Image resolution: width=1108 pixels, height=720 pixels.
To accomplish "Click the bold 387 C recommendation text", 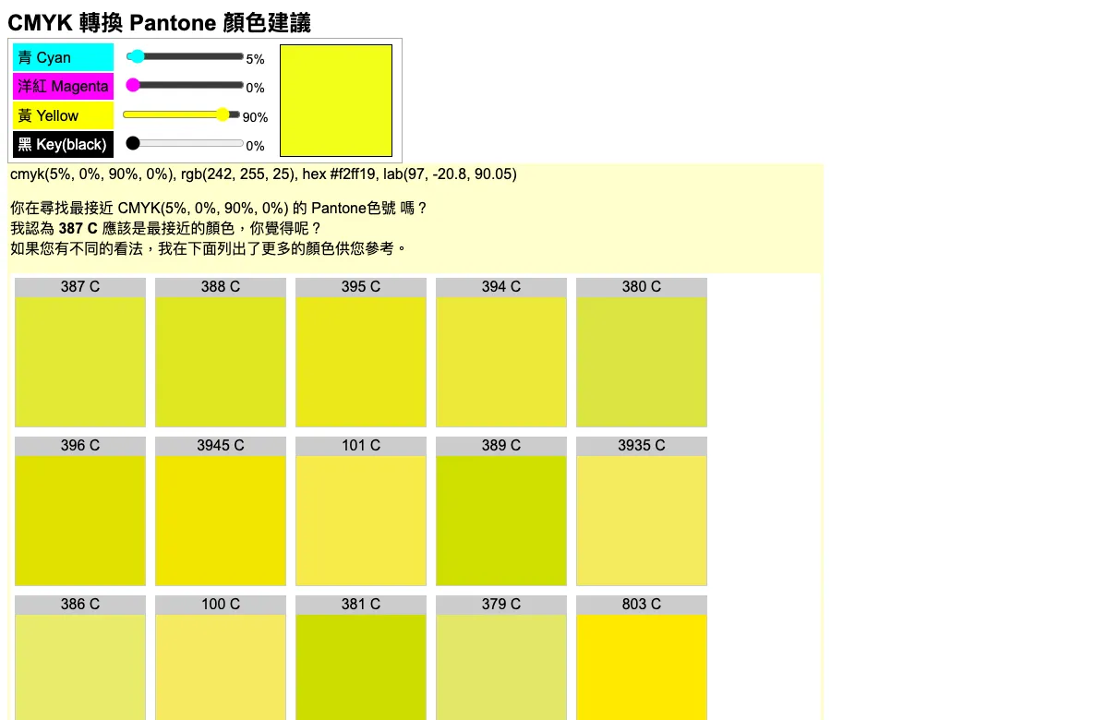I will (x=78, y=228).
